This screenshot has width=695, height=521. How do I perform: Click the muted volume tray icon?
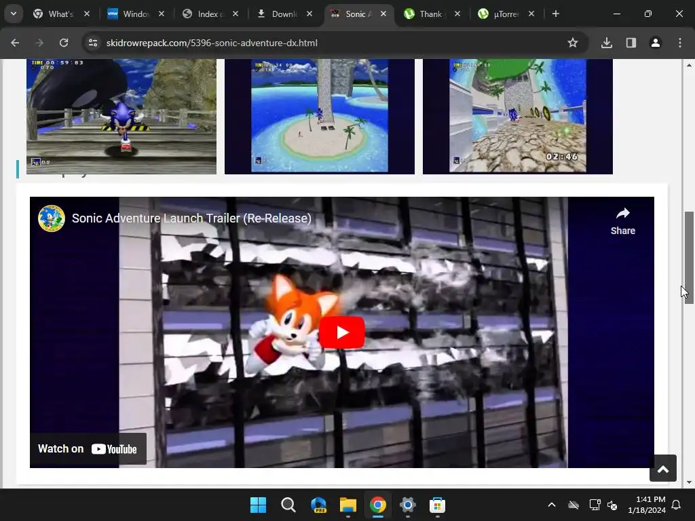(x=612, y=505)
